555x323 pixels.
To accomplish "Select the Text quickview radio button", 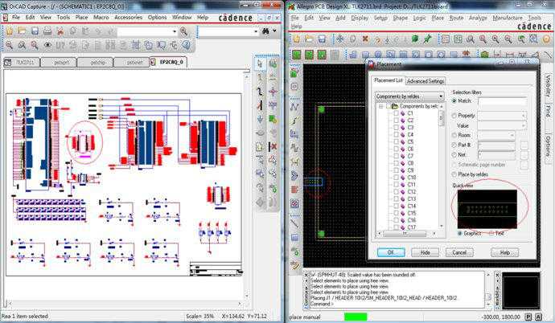I will tap(491, 233).
